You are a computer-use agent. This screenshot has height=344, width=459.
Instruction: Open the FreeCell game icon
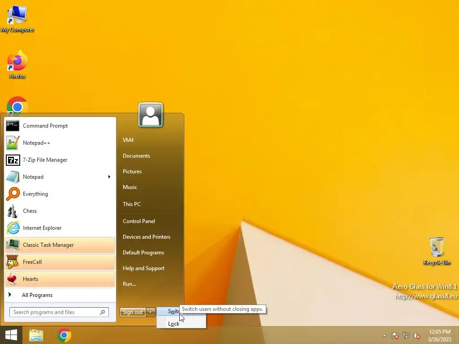13,262
